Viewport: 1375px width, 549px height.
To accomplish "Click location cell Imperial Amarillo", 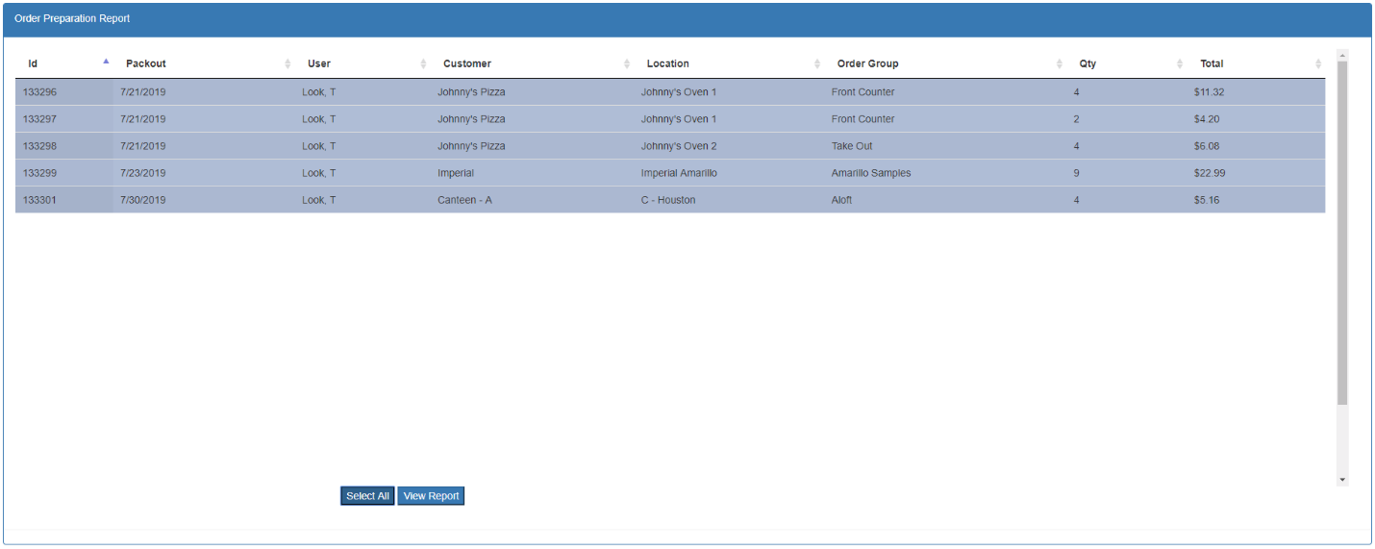I will coord(679,173).
